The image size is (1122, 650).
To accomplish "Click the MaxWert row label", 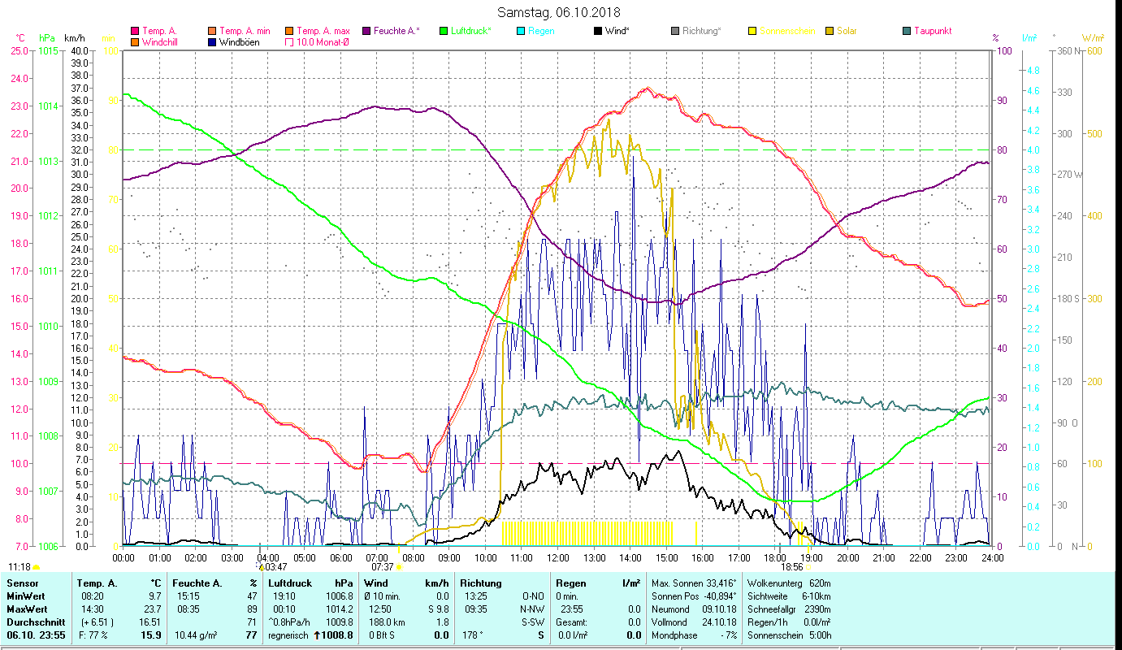I will pos(28,609).
